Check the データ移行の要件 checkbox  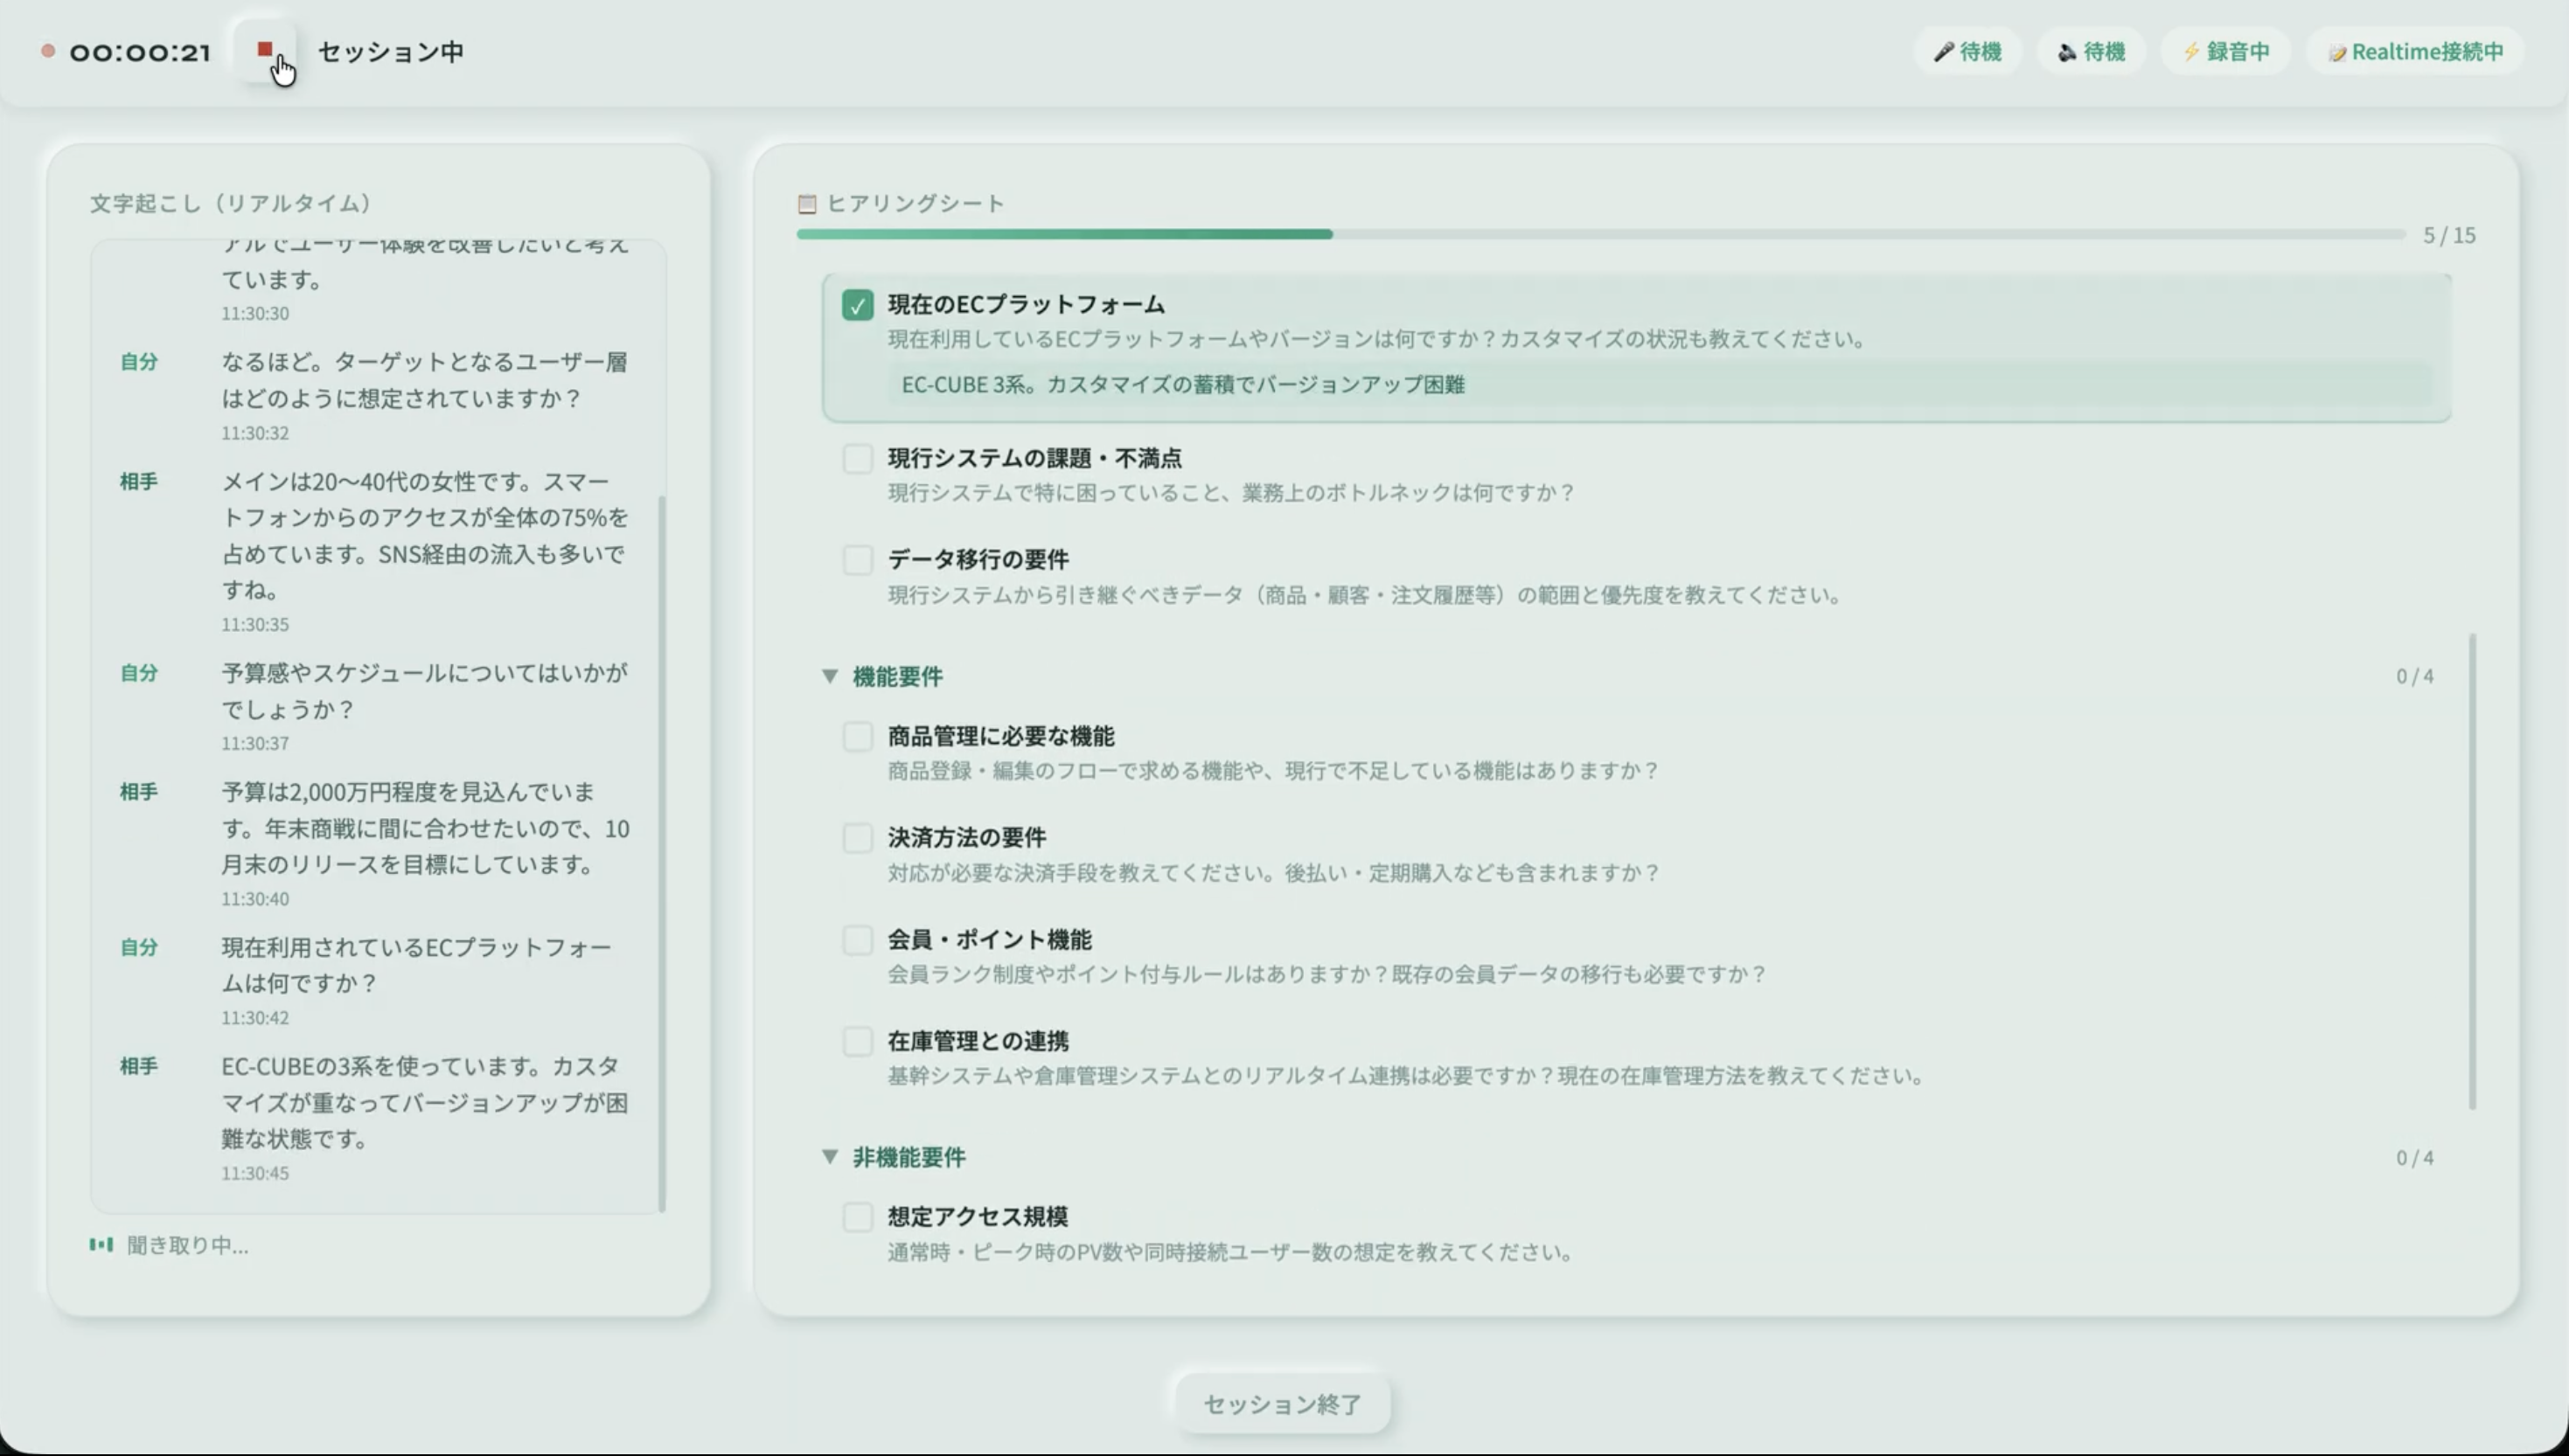pos(857,560)
